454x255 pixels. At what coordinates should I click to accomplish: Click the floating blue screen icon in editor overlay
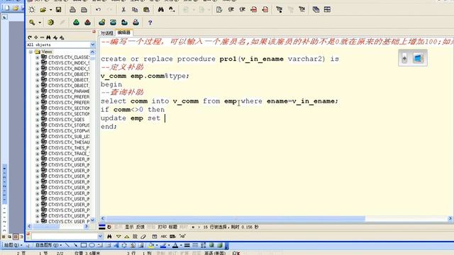tap(418, 58)
